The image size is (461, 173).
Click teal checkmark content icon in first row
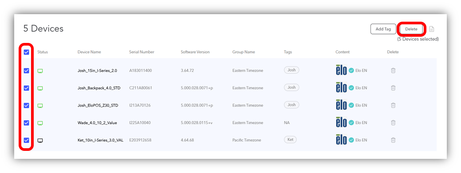[351, 71]
